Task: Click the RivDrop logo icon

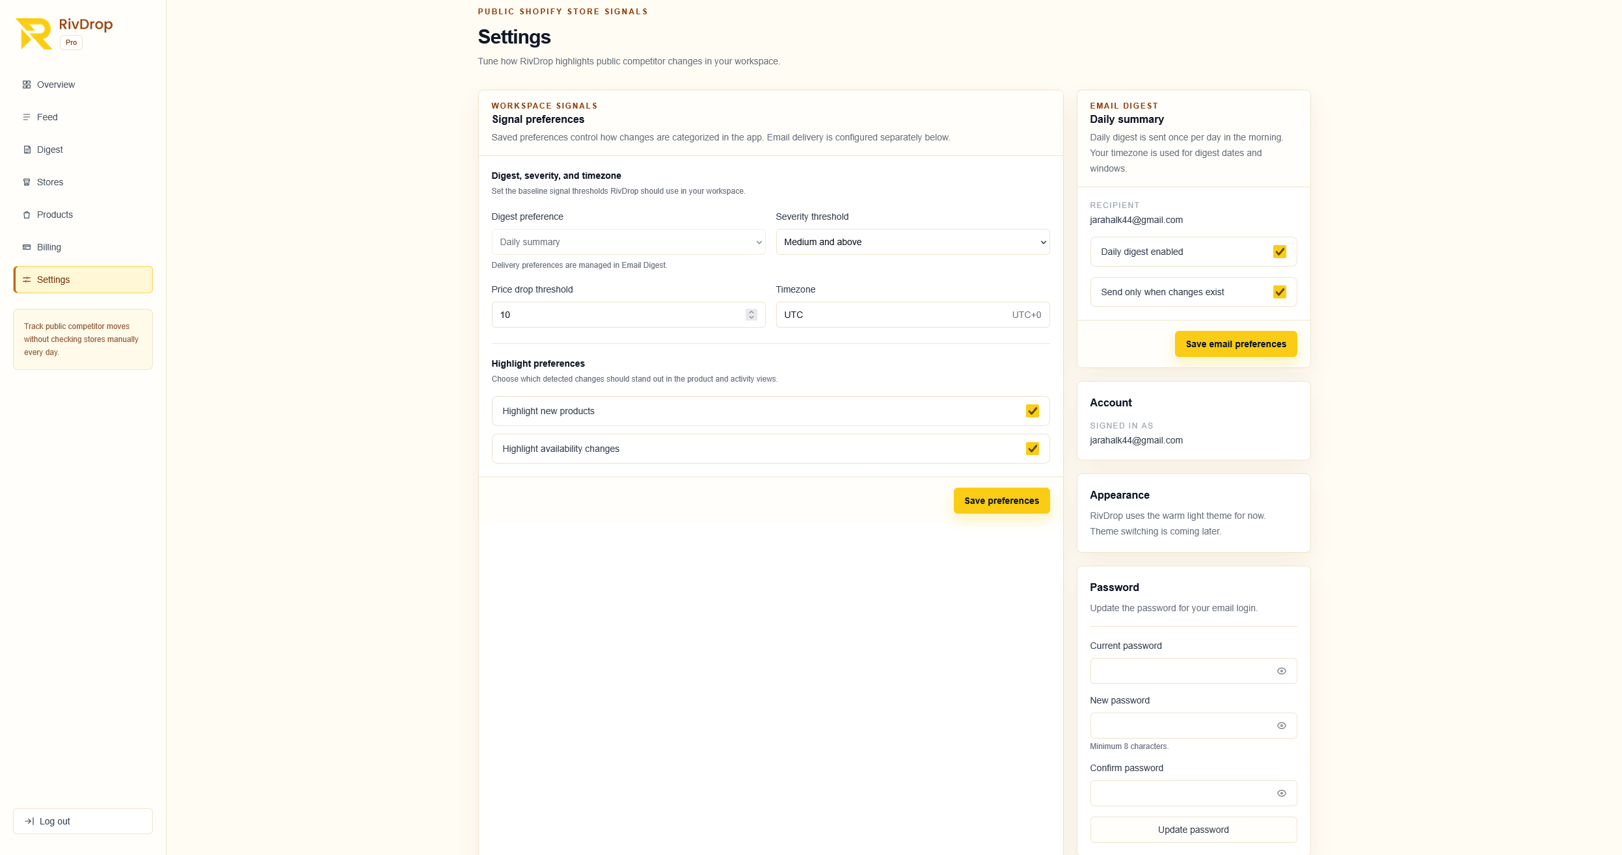Action: point(34,34)
